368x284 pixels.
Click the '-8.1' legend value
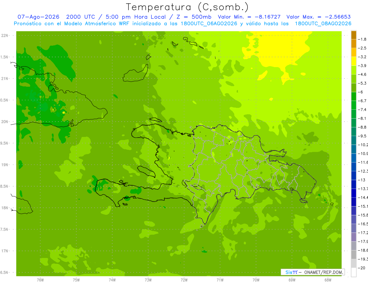(363, 118)
